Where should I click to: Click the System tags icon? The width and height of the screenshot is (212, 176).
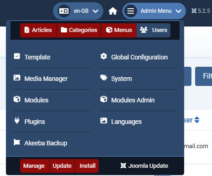tap(104, 78)
